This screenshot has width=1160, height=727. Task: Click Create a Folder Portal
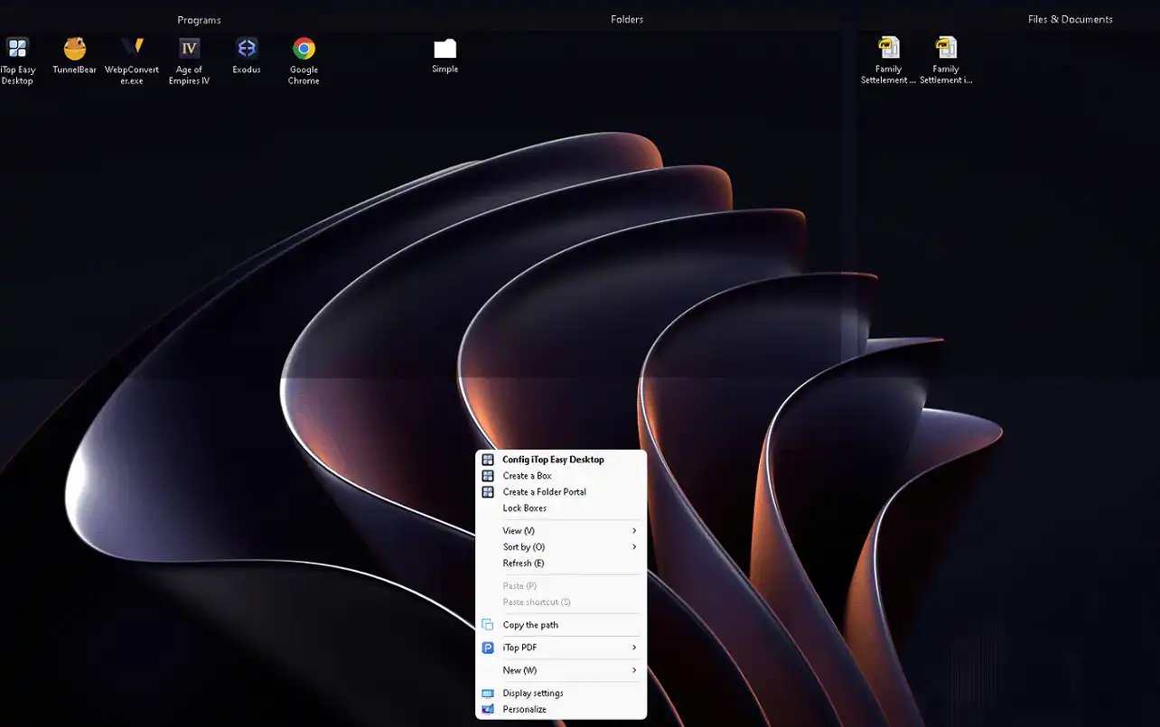(x=544, y=492)
